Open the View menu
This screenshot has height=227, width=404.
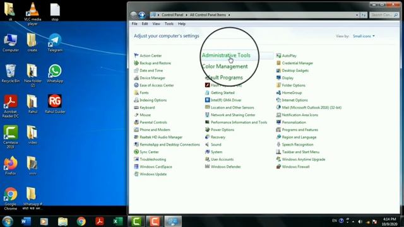point(156,24)
